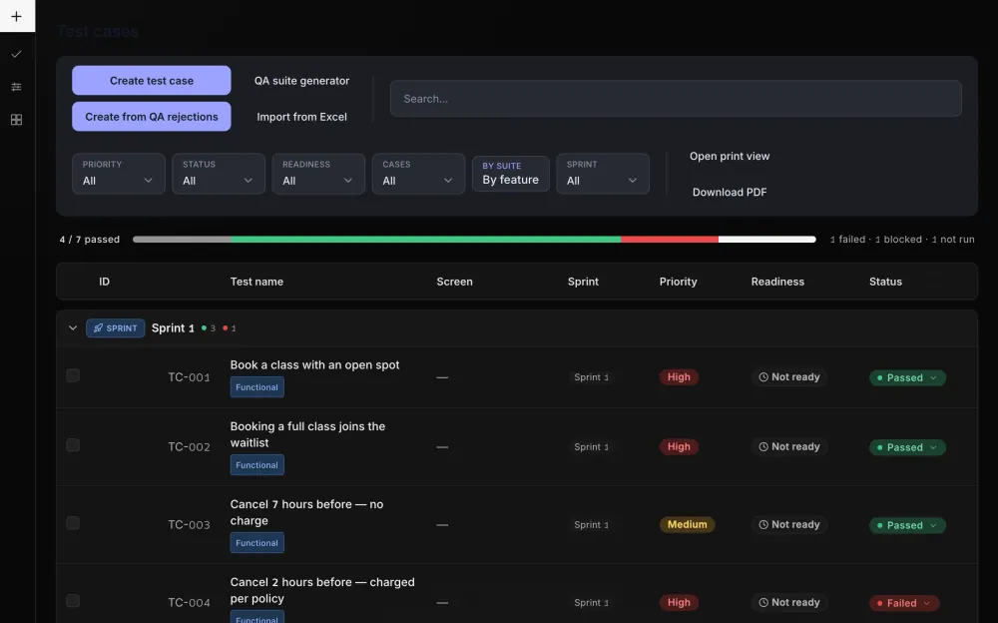Toggle the By Suite 'By feature' grouping
This screenshot has height=623, width=998.
510,174
